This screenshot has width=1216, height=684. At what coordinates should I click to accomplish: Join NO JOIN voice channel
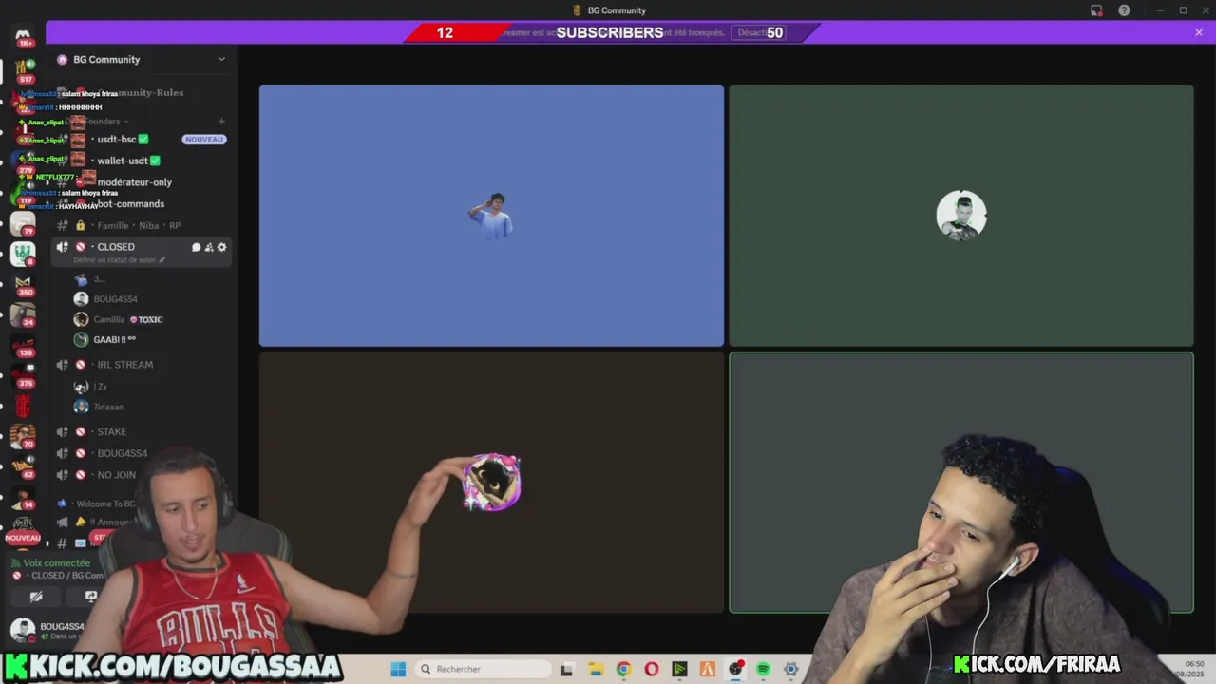[116, 475]
